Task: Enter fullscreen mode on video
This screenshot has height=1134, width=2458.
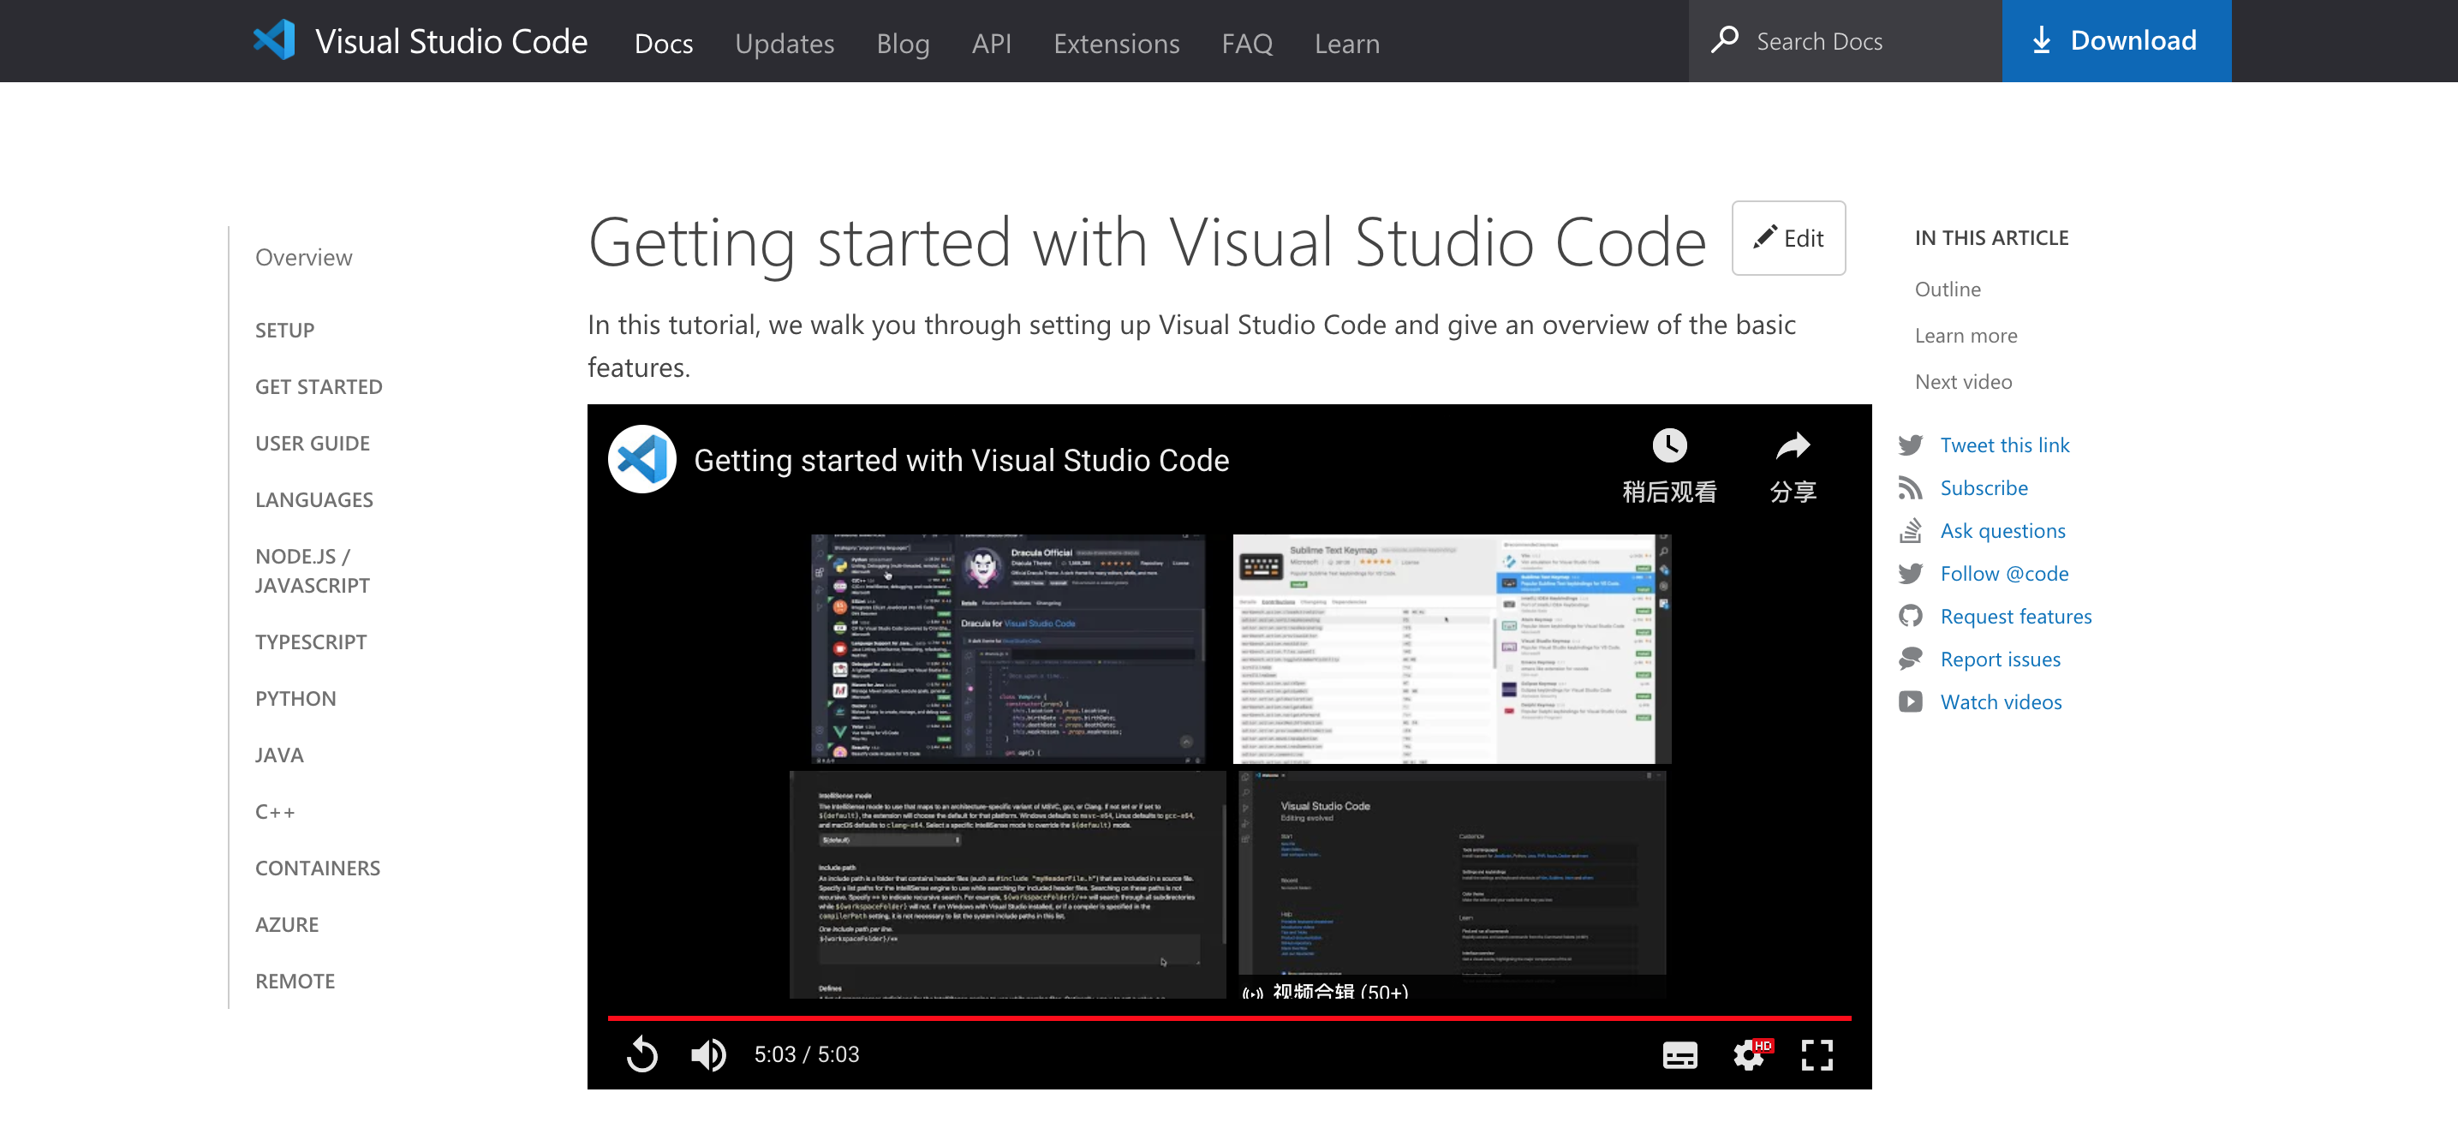Action: [1817, 1054]
